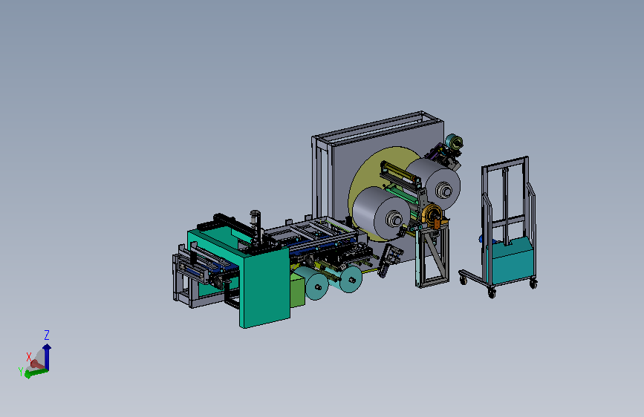The image size is (644, 417).
Task: Select the orange hub below the gray rolls
Action: 433,214
